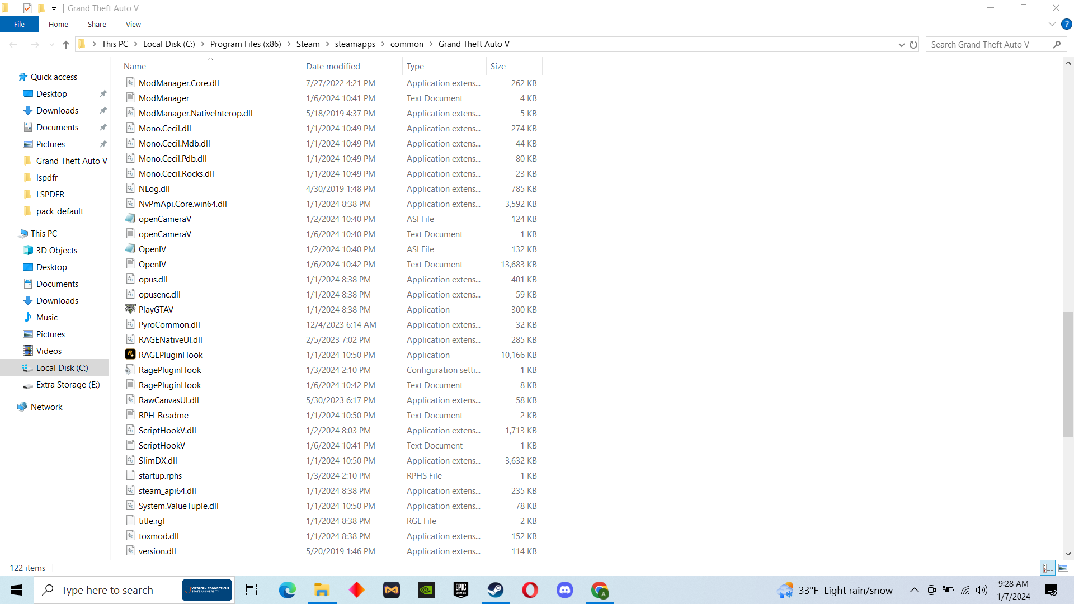Select the PlayGTAV application icon
This screenshot has height=604, width=1074.
pyautogui.click(x=130, y=309)
